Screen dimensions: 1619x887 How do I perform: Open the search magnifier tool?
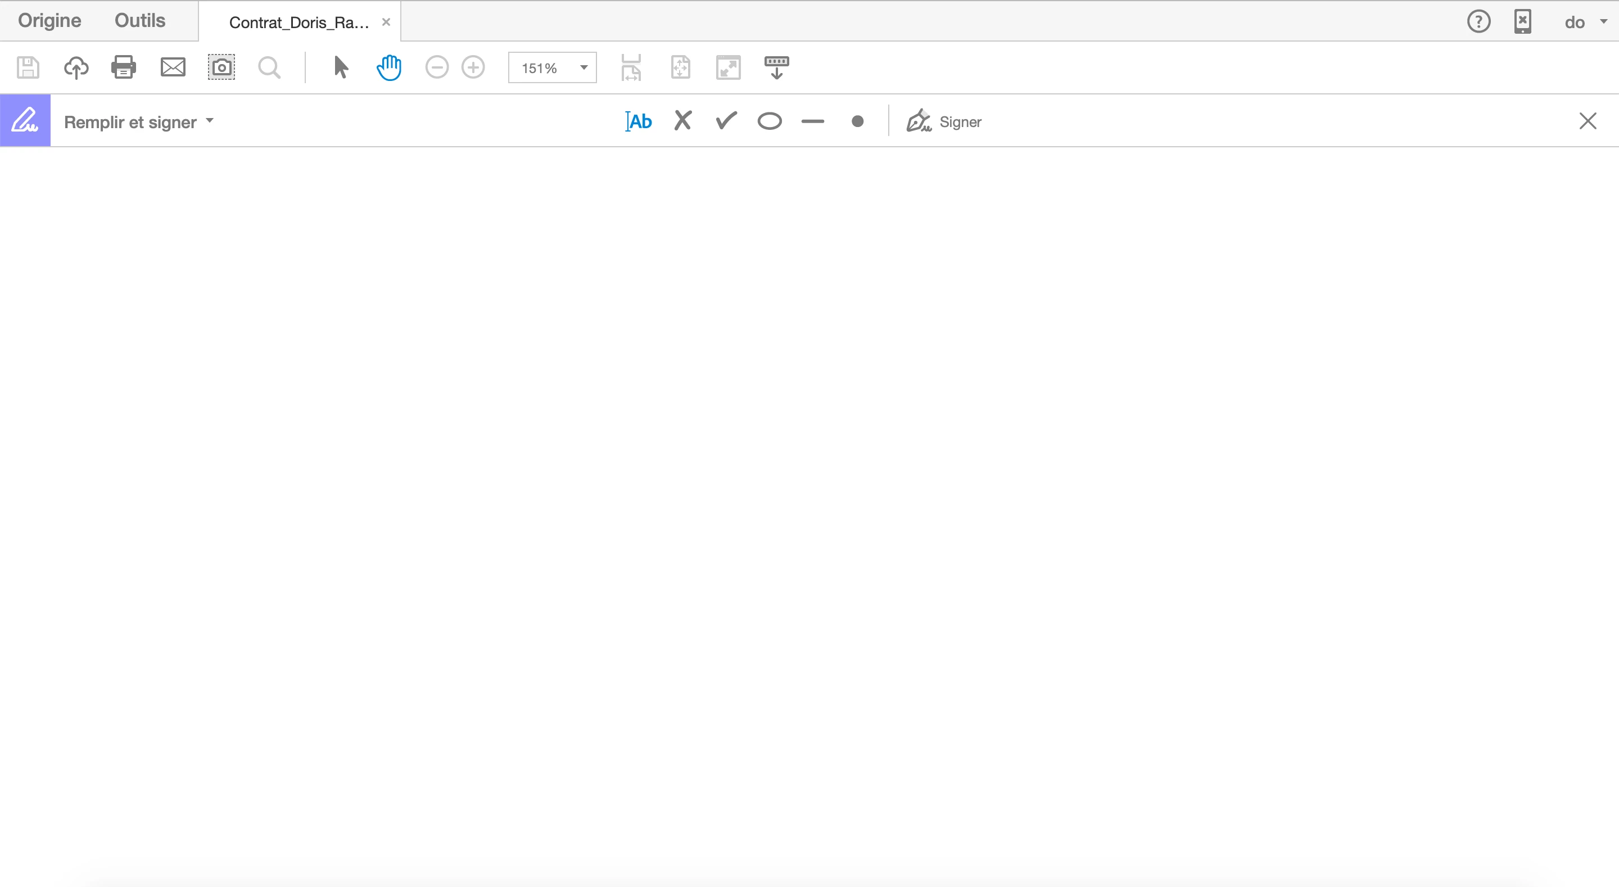pos(269,67)
